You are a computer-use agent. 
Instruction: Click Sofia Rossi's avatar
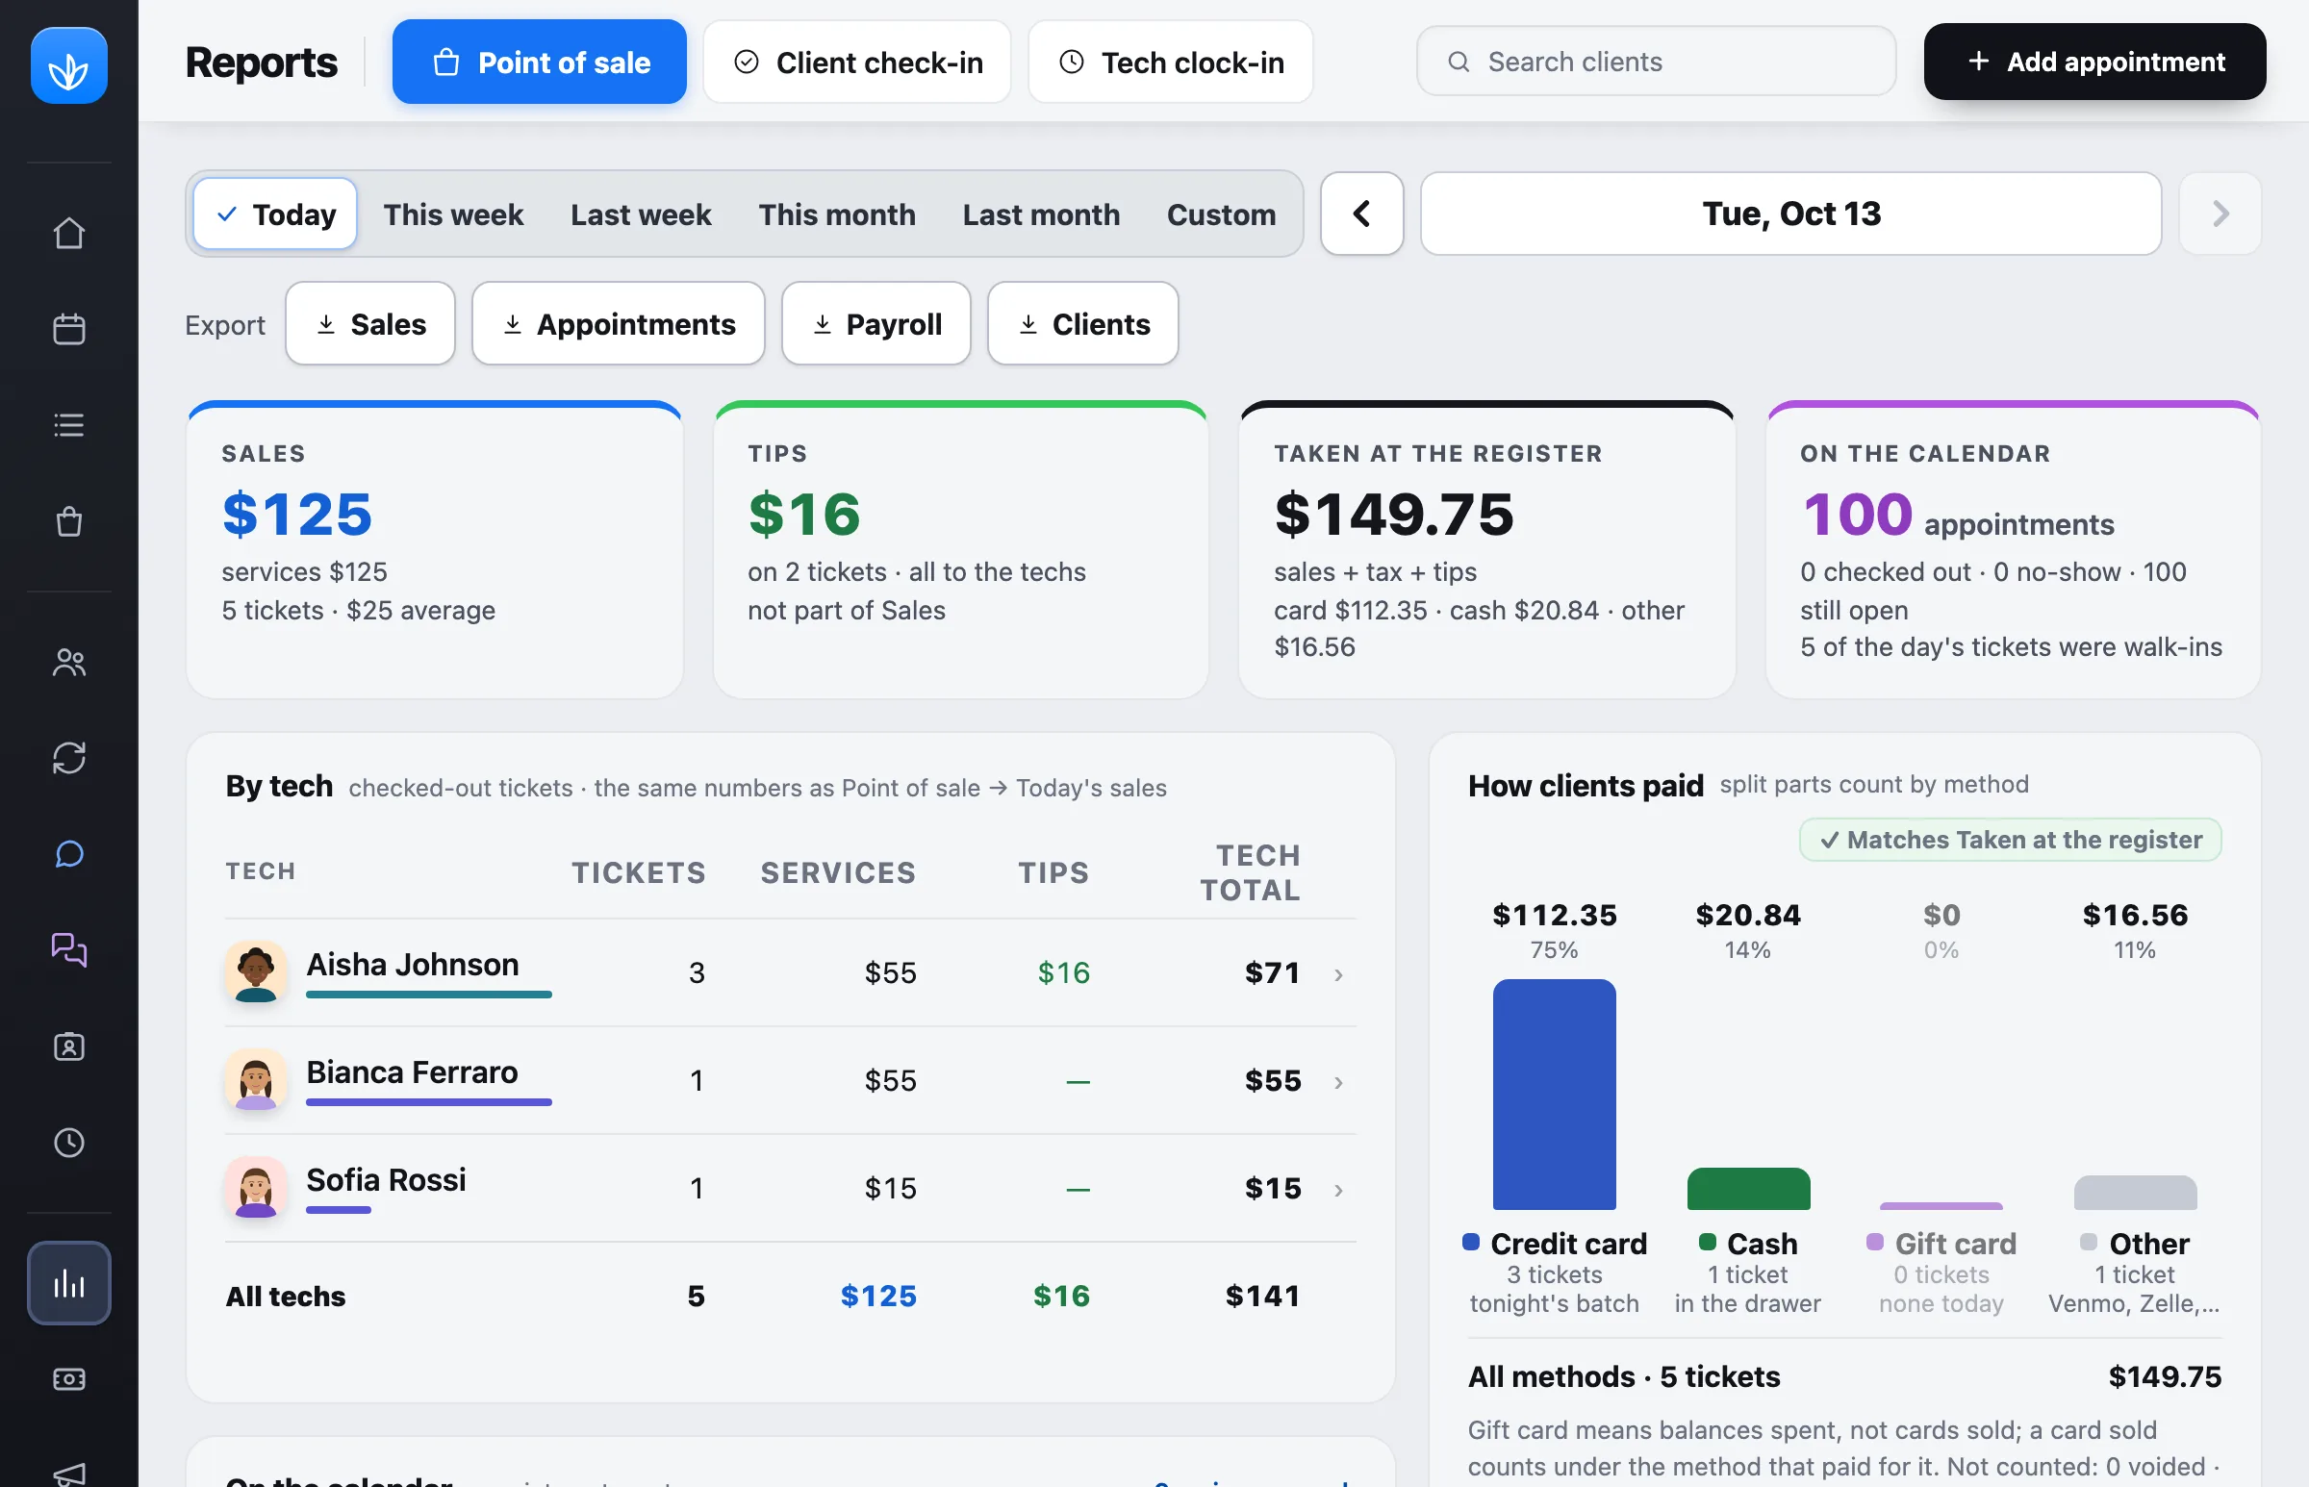[x=256, y=1188]
